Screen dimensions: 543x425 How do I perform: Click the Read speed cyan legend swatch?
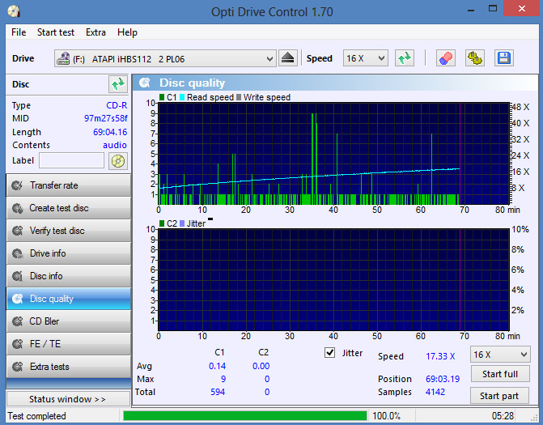(182, 97)
